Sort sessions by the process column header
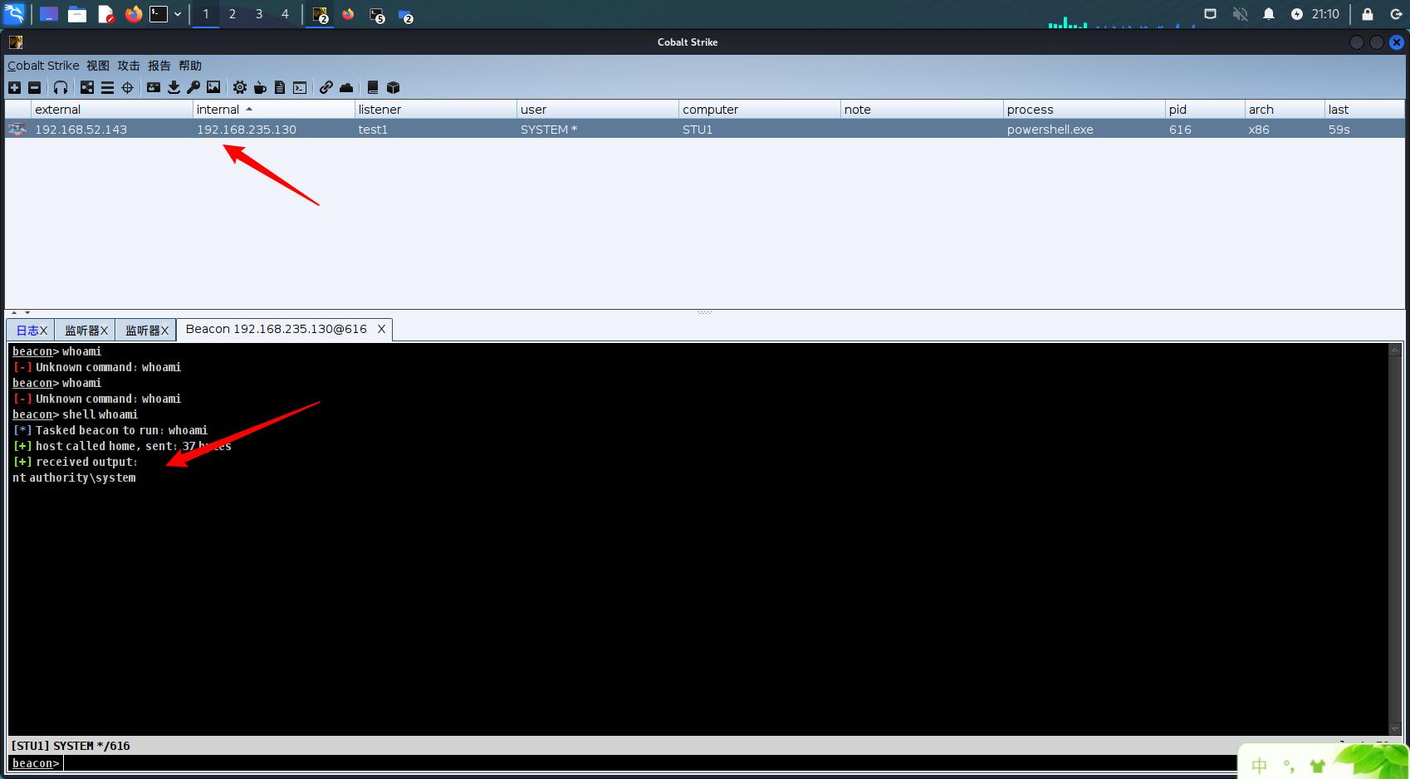This screenshot has width=1410, height=779. click(1084, 110)
